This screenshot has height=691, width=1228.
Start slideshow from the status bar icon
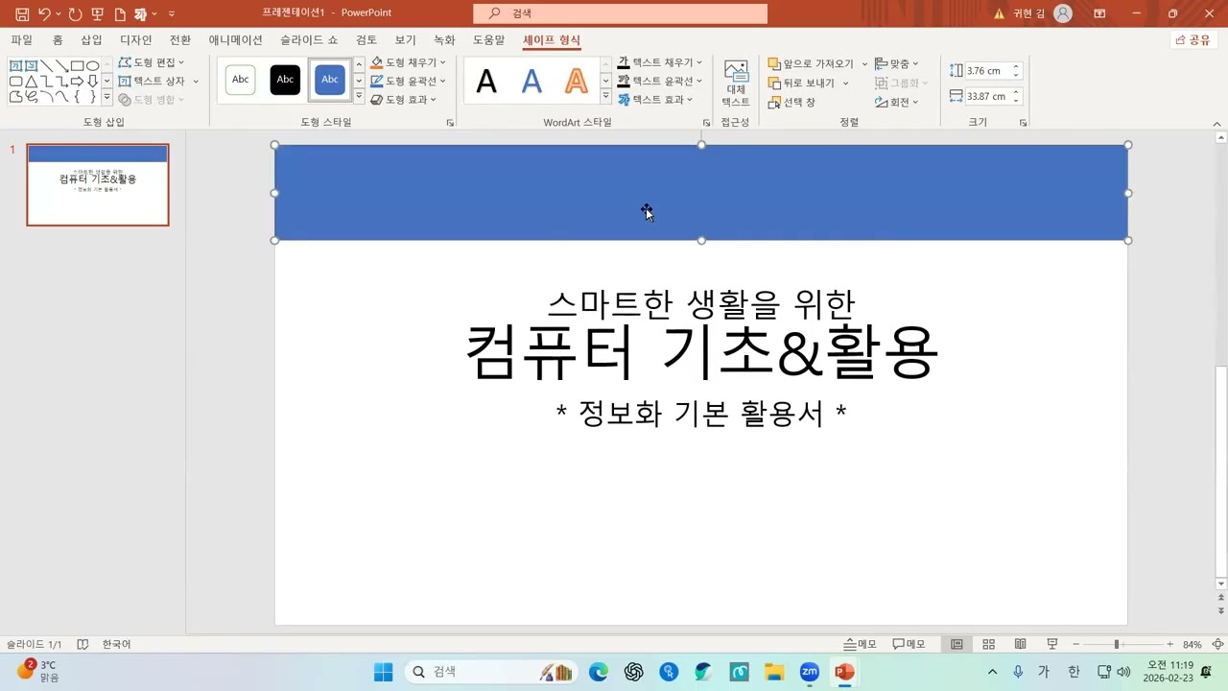click(1051, 644)
